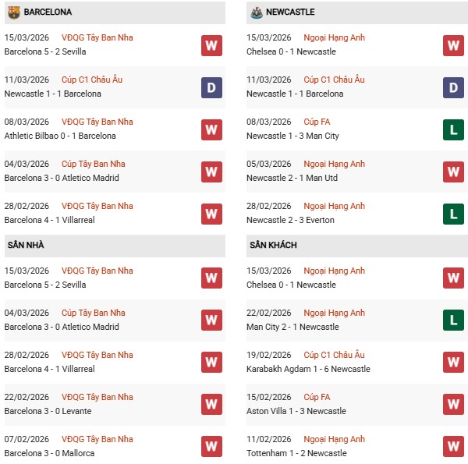
Task: Click the Tottenham 1 - 2 Newcastle result
Action: point(296,453)
